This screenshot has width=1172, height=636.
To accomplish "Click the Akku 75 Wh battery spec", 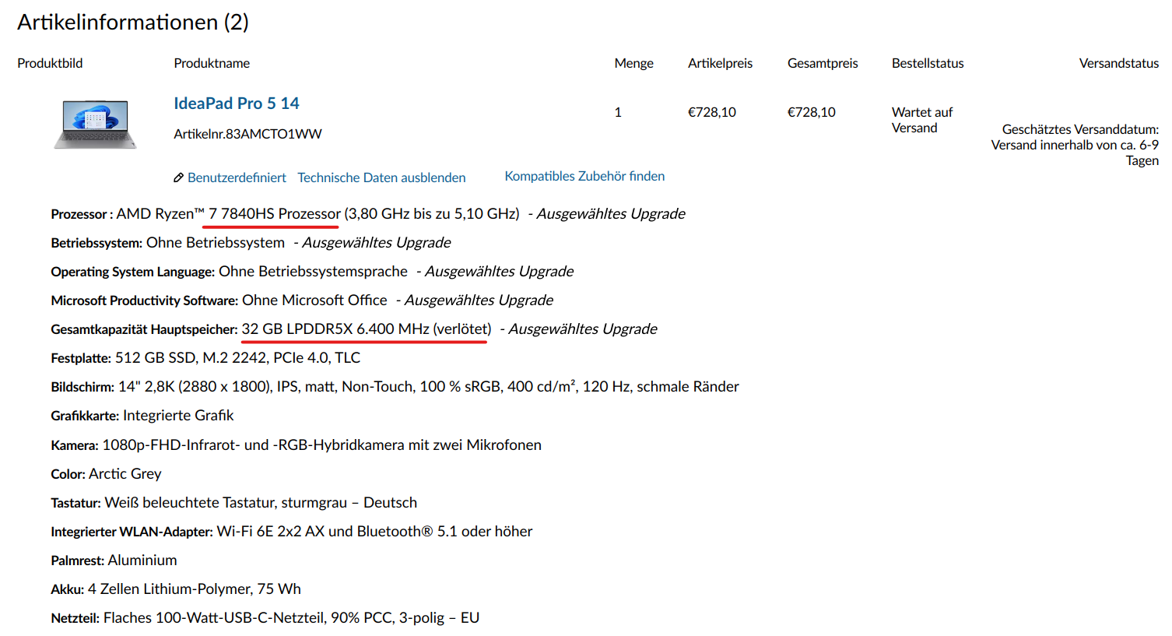I will (x=176, y=589).
